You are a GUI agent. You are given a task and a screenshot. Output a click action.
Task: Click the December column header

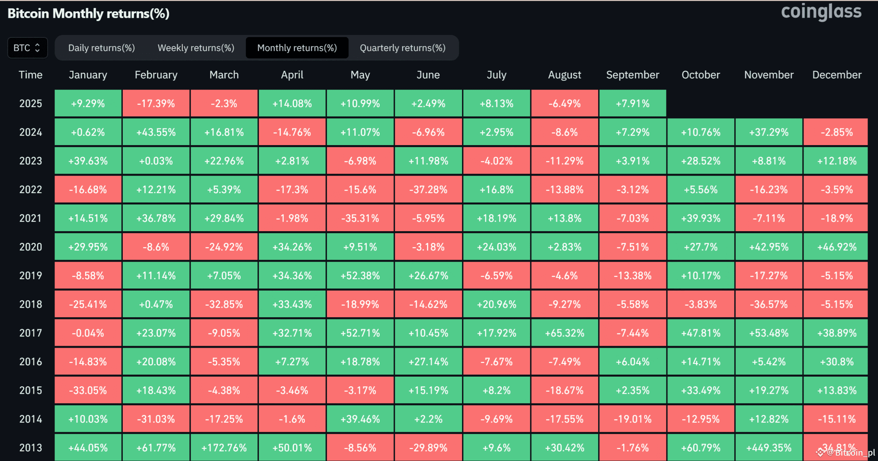point(837,75)
